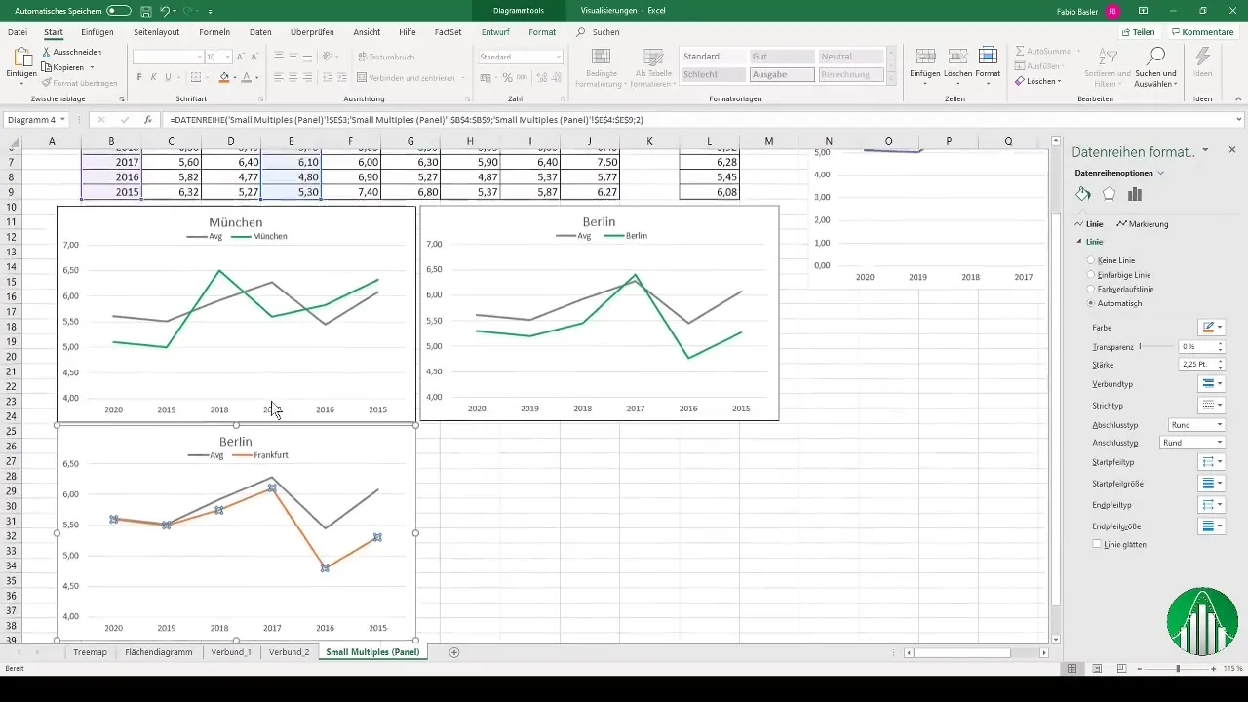Close the Datenreihen formatieren pane
Viewport: 1248px width, 702px height.
point(1232,150)
